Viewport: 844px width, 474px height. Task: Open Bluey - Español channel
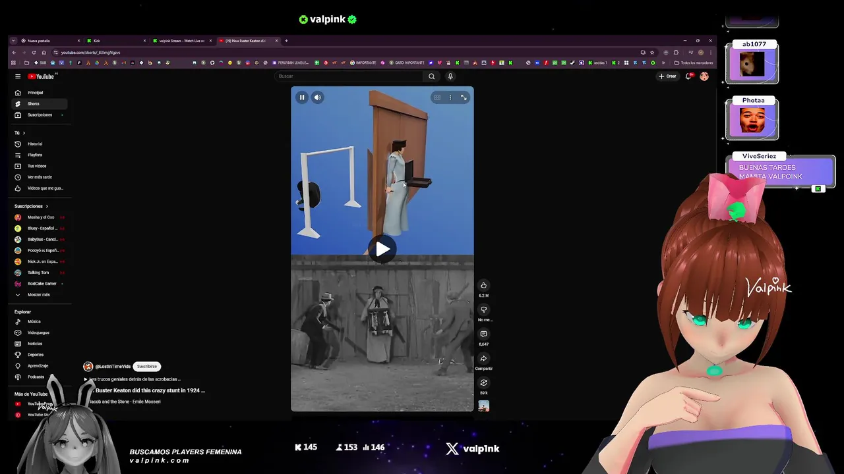40,228
